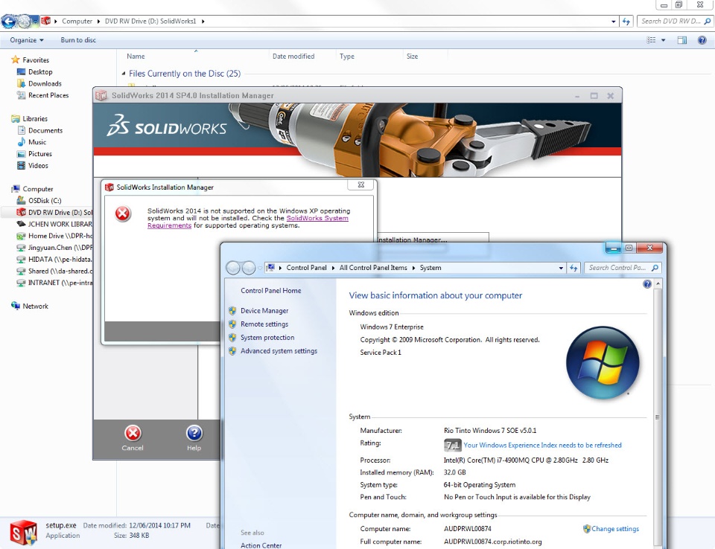Click the Explorer help icon in toolbar
This screenshot has height=549, width=715.
(702, 40)
